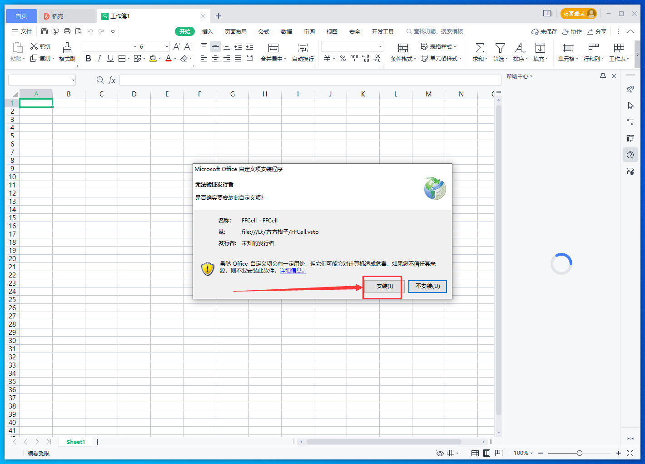The image size is (645, 464).
Task: Pin the Help Center panel
Action: click(x=603, y=76)
